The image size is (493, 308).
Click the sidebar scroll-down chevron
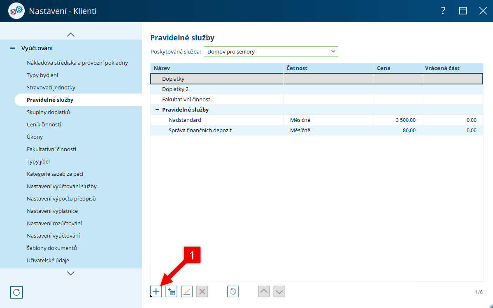tap(71, 273)
